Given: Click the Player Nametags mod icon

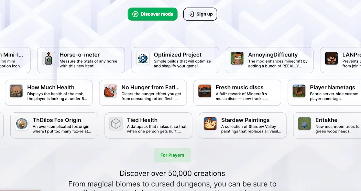Looking at the screenshot, I should (299, 91).
